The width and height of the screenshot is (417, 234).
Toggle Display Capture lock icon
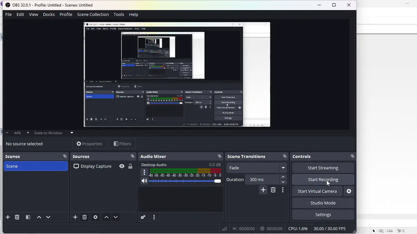pos(130,166)
